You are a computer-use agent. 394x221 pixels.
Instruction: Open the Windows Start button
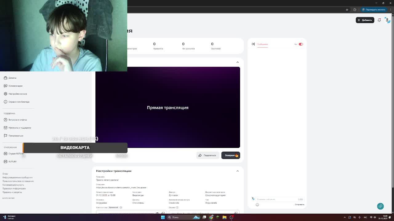(163, 217)
